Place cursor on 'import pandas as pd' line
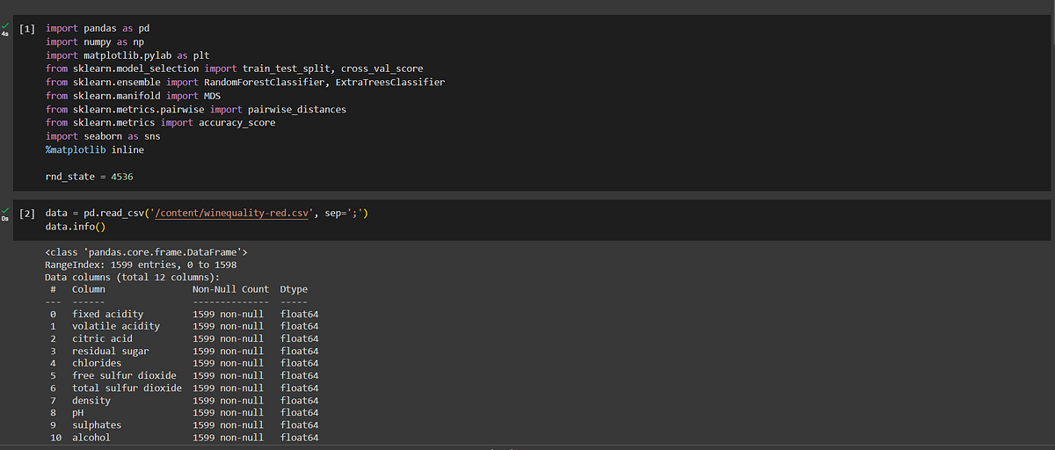 [x=98, y=28]
